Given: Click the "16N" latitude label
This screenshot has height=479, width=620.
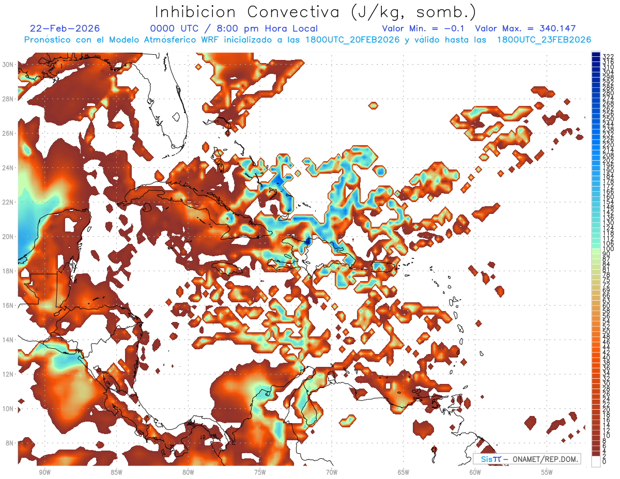Looking at the screenshot, I should [x=8, y=305].
